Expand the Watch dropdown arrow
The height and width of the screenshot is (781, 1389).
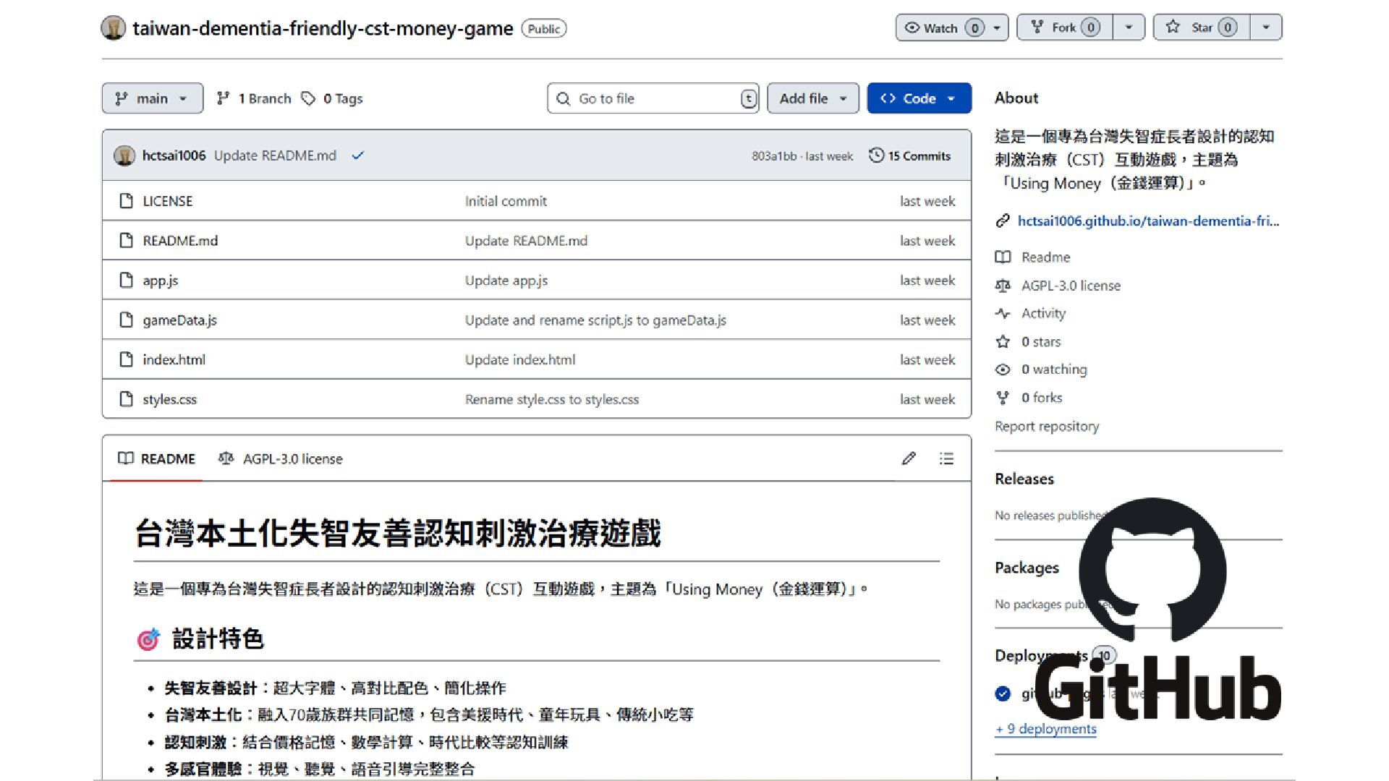(x=997, y=27)
